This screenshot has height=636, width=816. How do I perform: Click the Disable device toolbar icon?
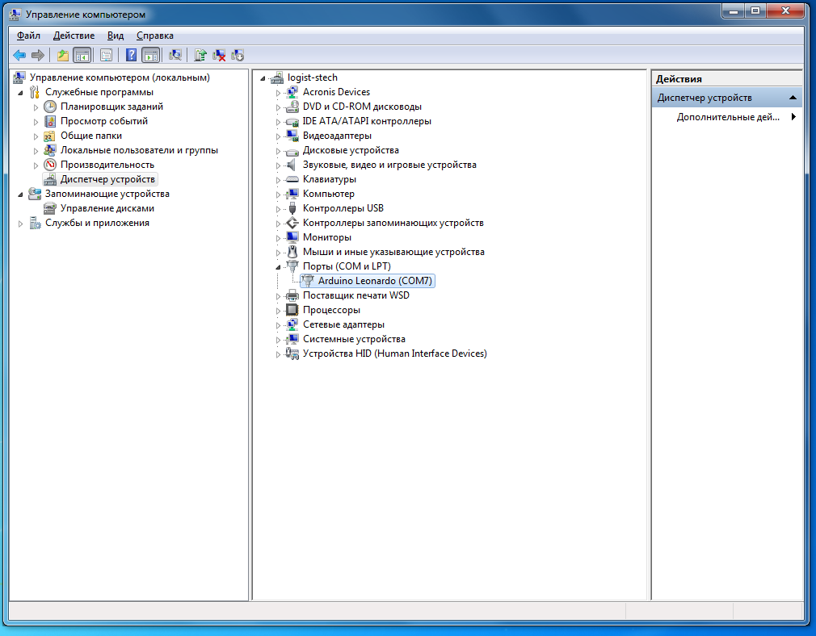coord(238,55)
